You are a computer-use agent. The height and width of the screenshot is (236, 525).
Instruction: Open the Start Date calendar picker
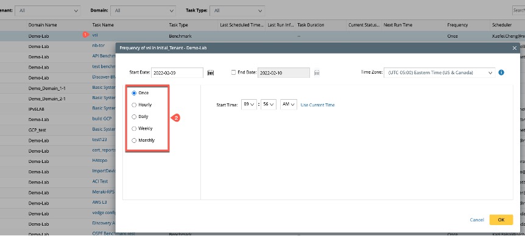211,72
